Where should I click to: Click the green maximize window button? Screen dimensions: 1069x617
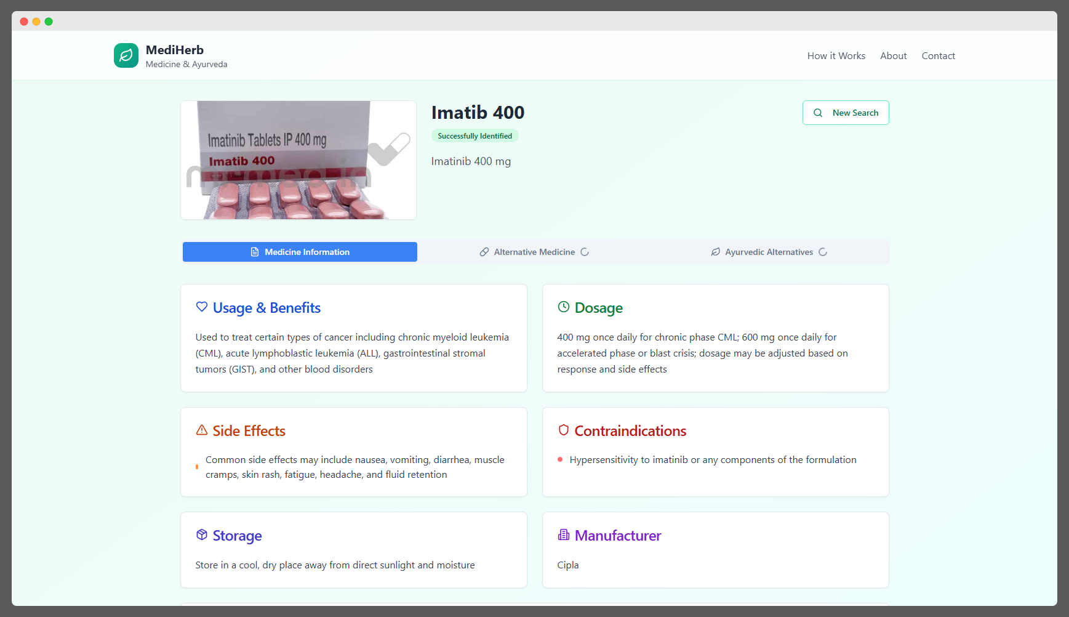49,22
